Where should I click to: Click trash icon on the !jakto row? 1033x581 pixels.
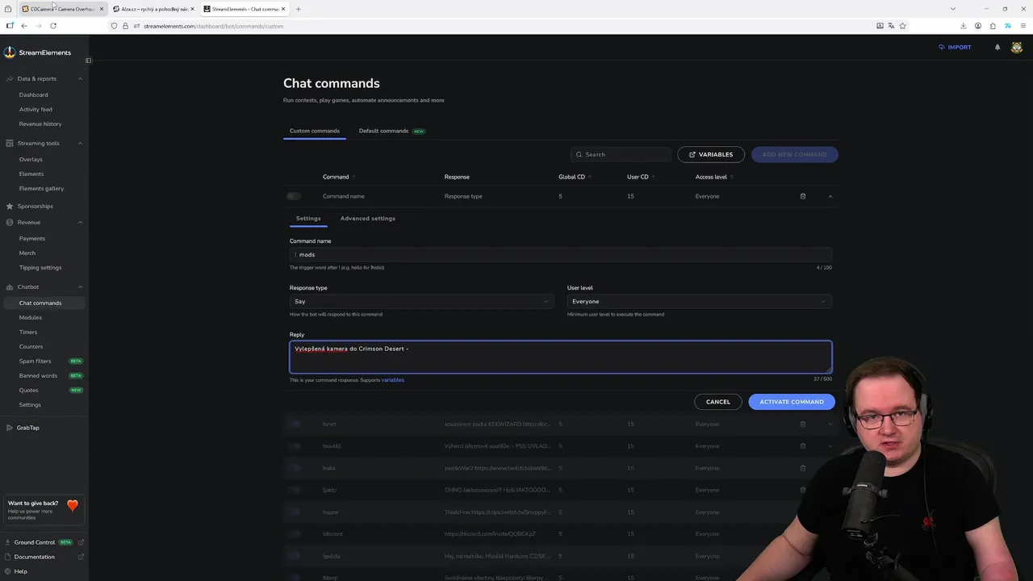point(803,490)
